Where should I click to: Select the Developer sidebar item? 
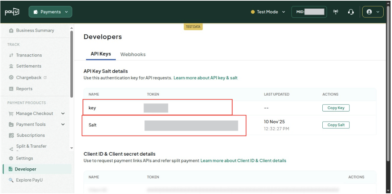point(37,169)
